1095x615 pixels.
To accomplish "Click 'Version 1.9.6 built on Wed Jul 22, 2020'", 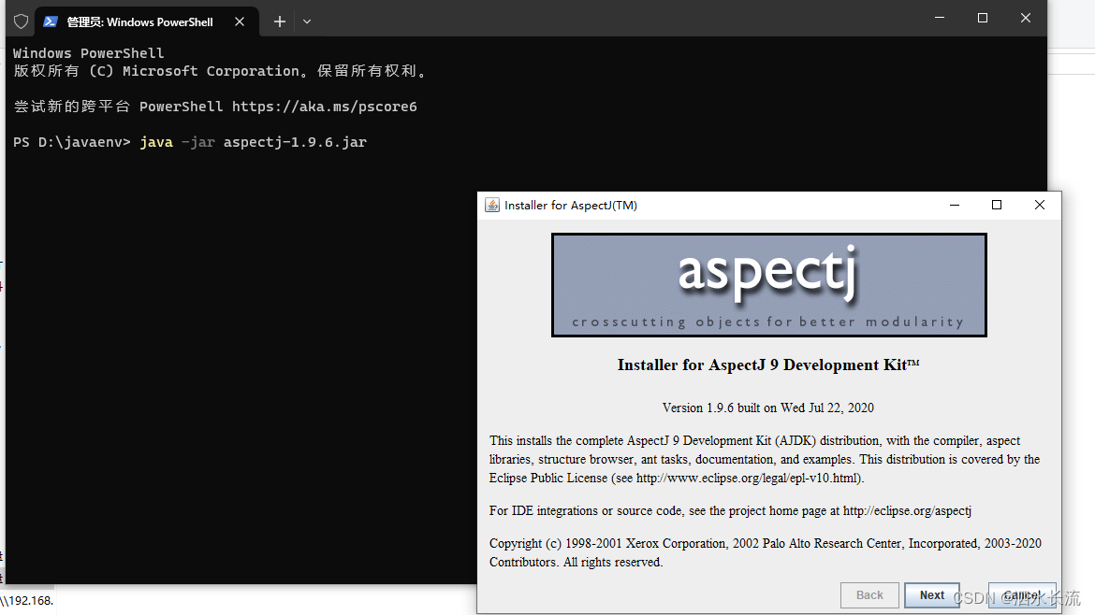I will coord(768,408).
